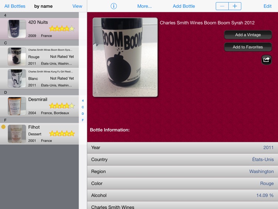Set star rating on Desmirail
Image resolution: width=278 pixels, height=209 pixels.
[x=62, y=106]
